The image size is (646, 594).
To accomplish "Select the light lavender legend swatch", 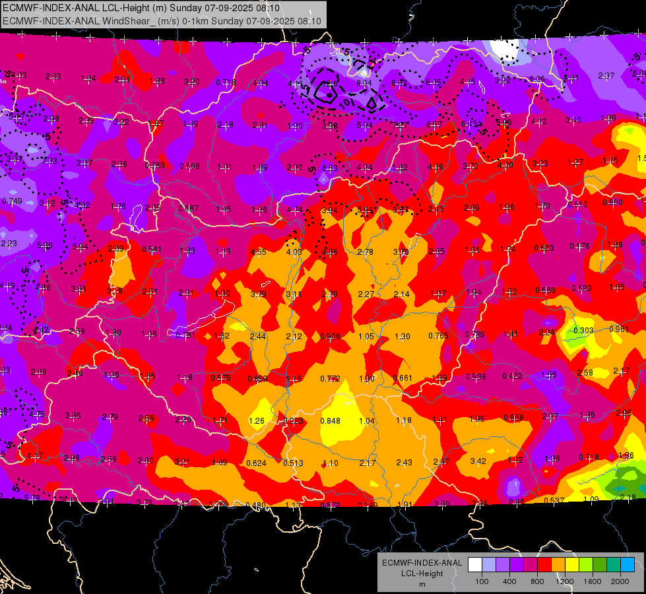I will point(488,564).
